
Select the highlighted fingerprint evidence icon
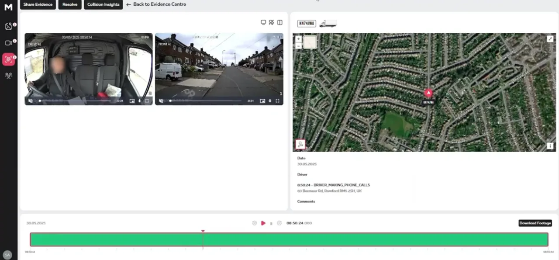[x=8, y=59]
